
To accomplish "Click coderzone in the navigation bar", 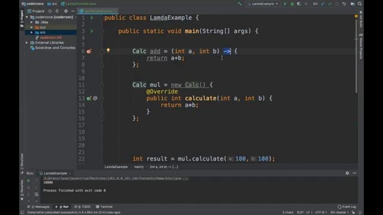I will pyautogui.click(x=33, y=4).
